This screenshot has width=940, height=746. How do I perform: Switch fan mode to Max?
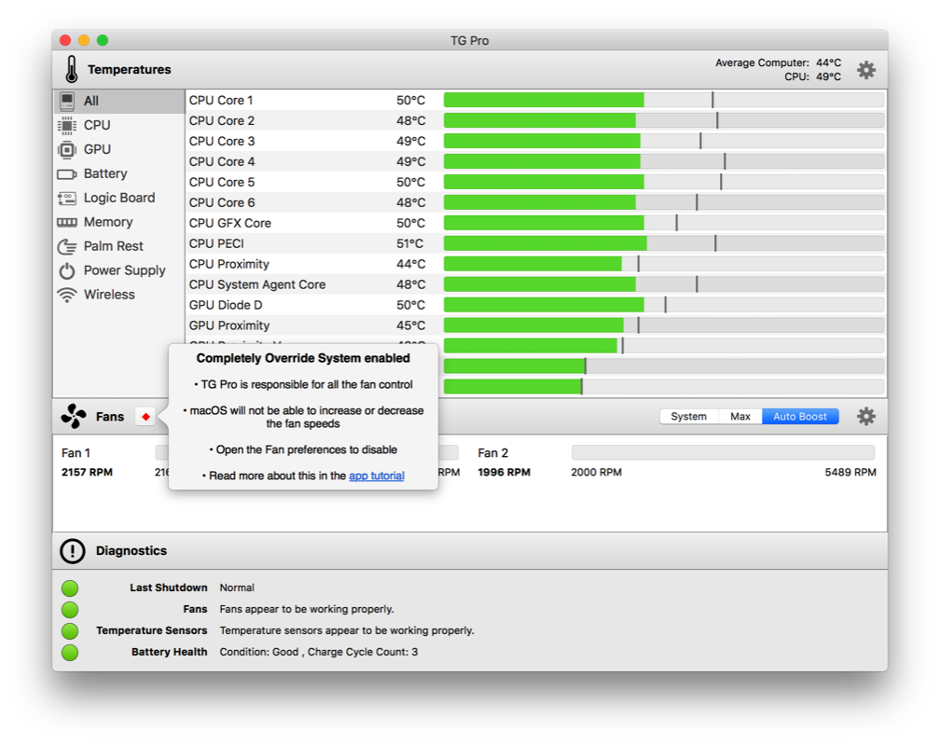point(740,416)
